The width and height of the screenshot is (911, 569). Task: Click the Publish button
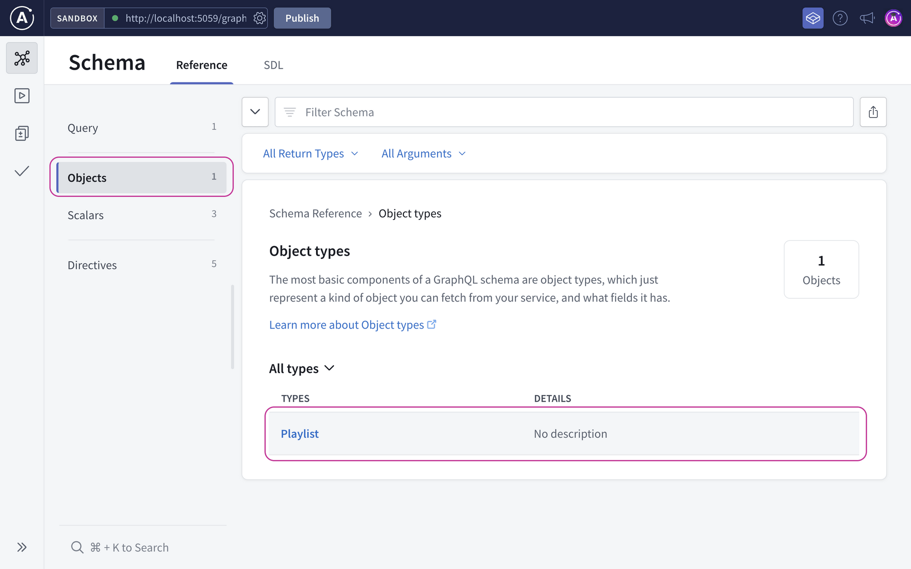tap(302, 18)
